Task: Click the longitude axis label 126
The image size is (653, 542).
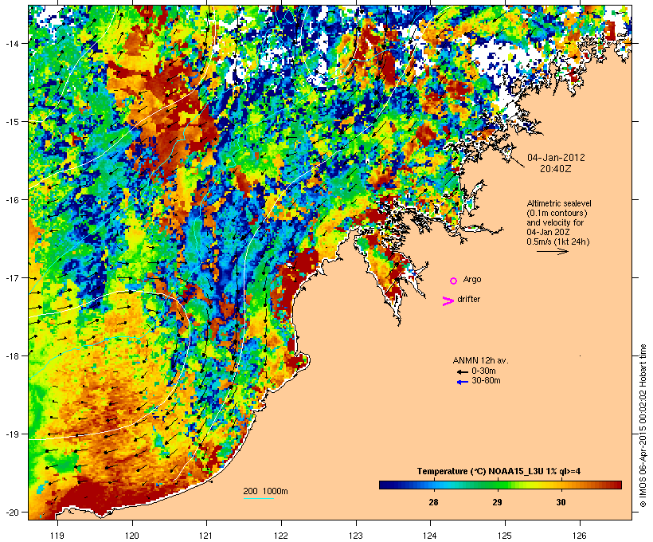Action: pyautogui.click(x=580, y=536)
